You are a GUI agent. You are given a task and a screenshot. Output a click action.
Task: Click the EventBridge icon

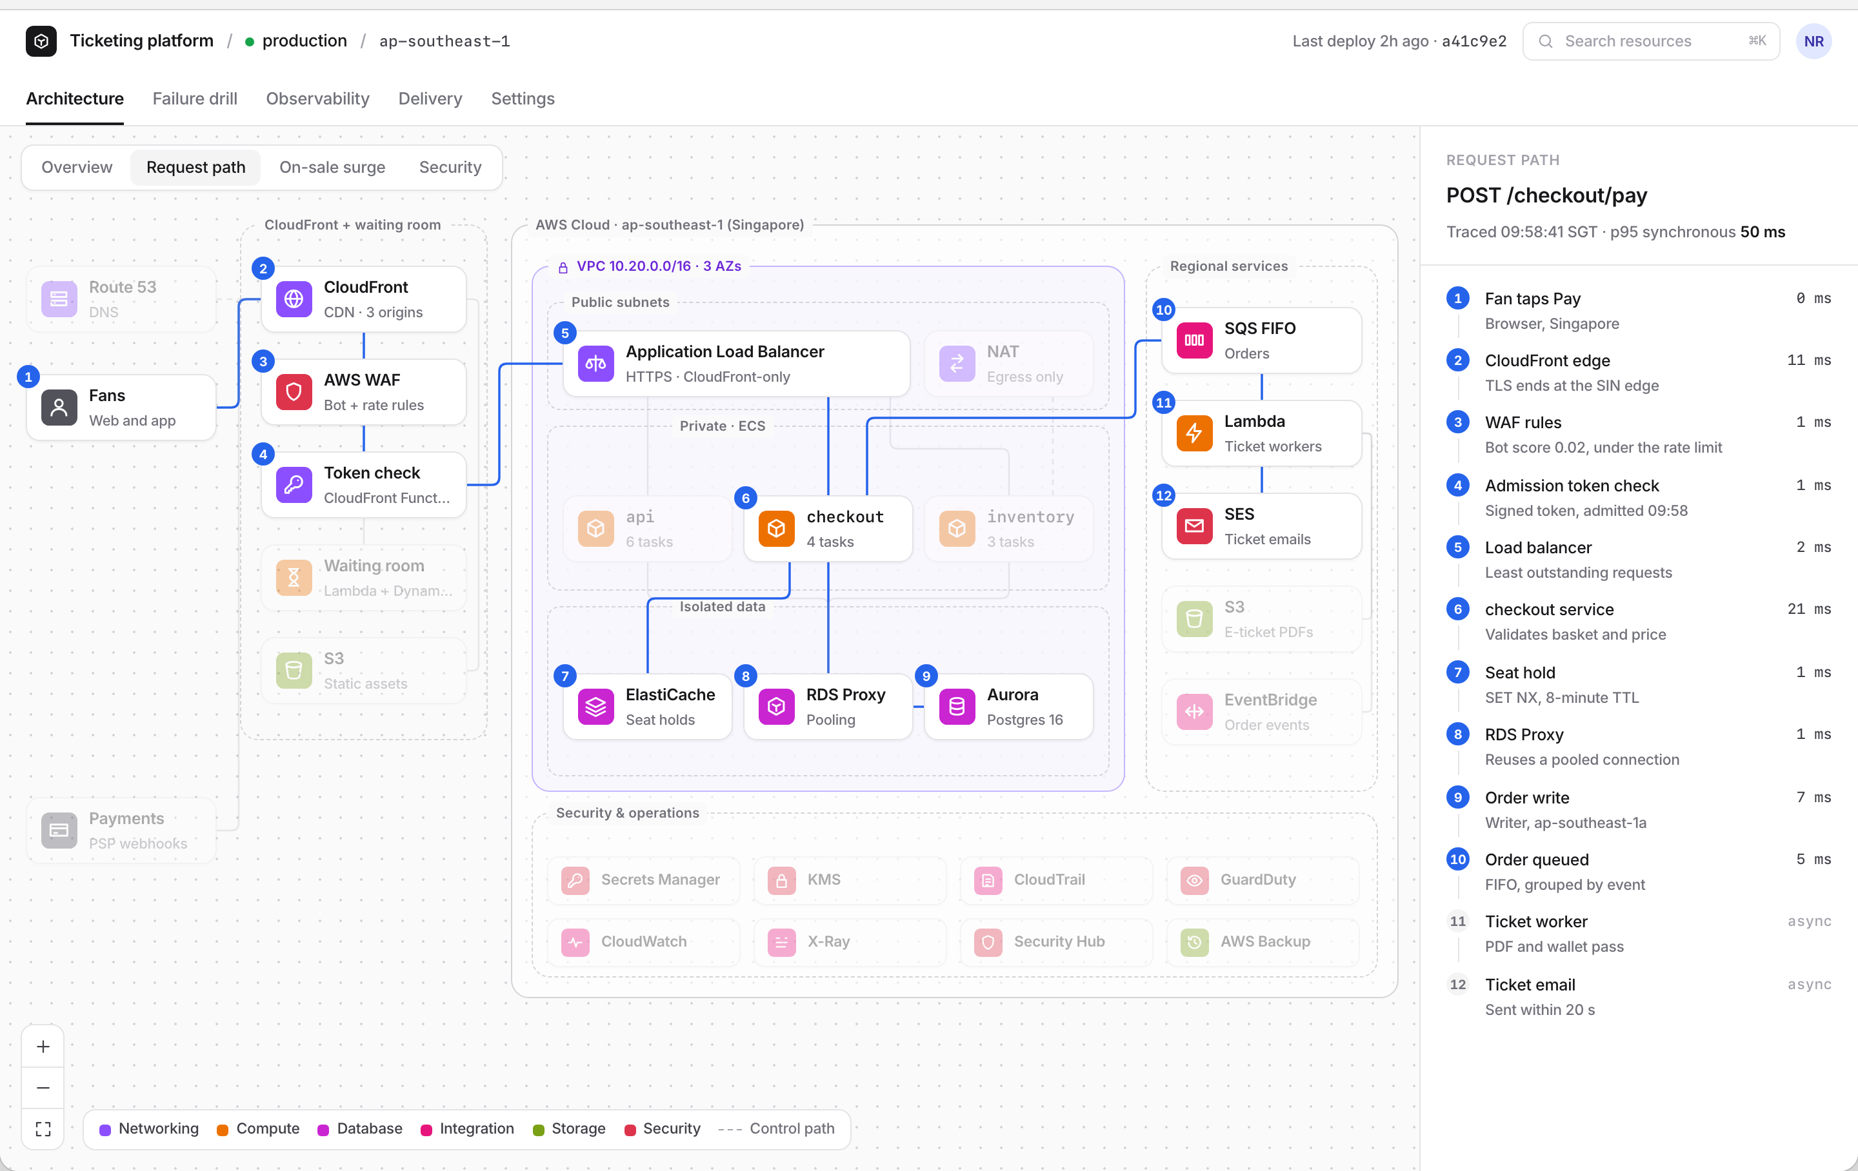1194,712
